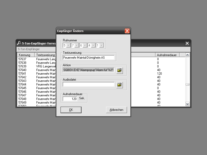
Task: Click the Abbrechen button
Action: (x=116, y=110)
